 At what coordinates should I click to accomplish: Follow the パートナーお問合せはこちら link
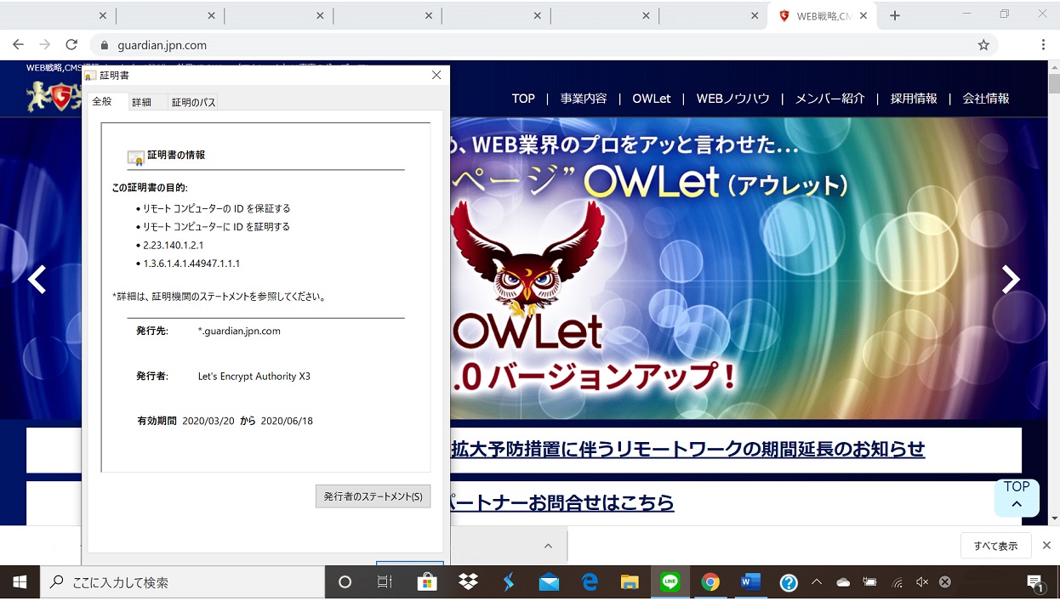click(561, 502)
